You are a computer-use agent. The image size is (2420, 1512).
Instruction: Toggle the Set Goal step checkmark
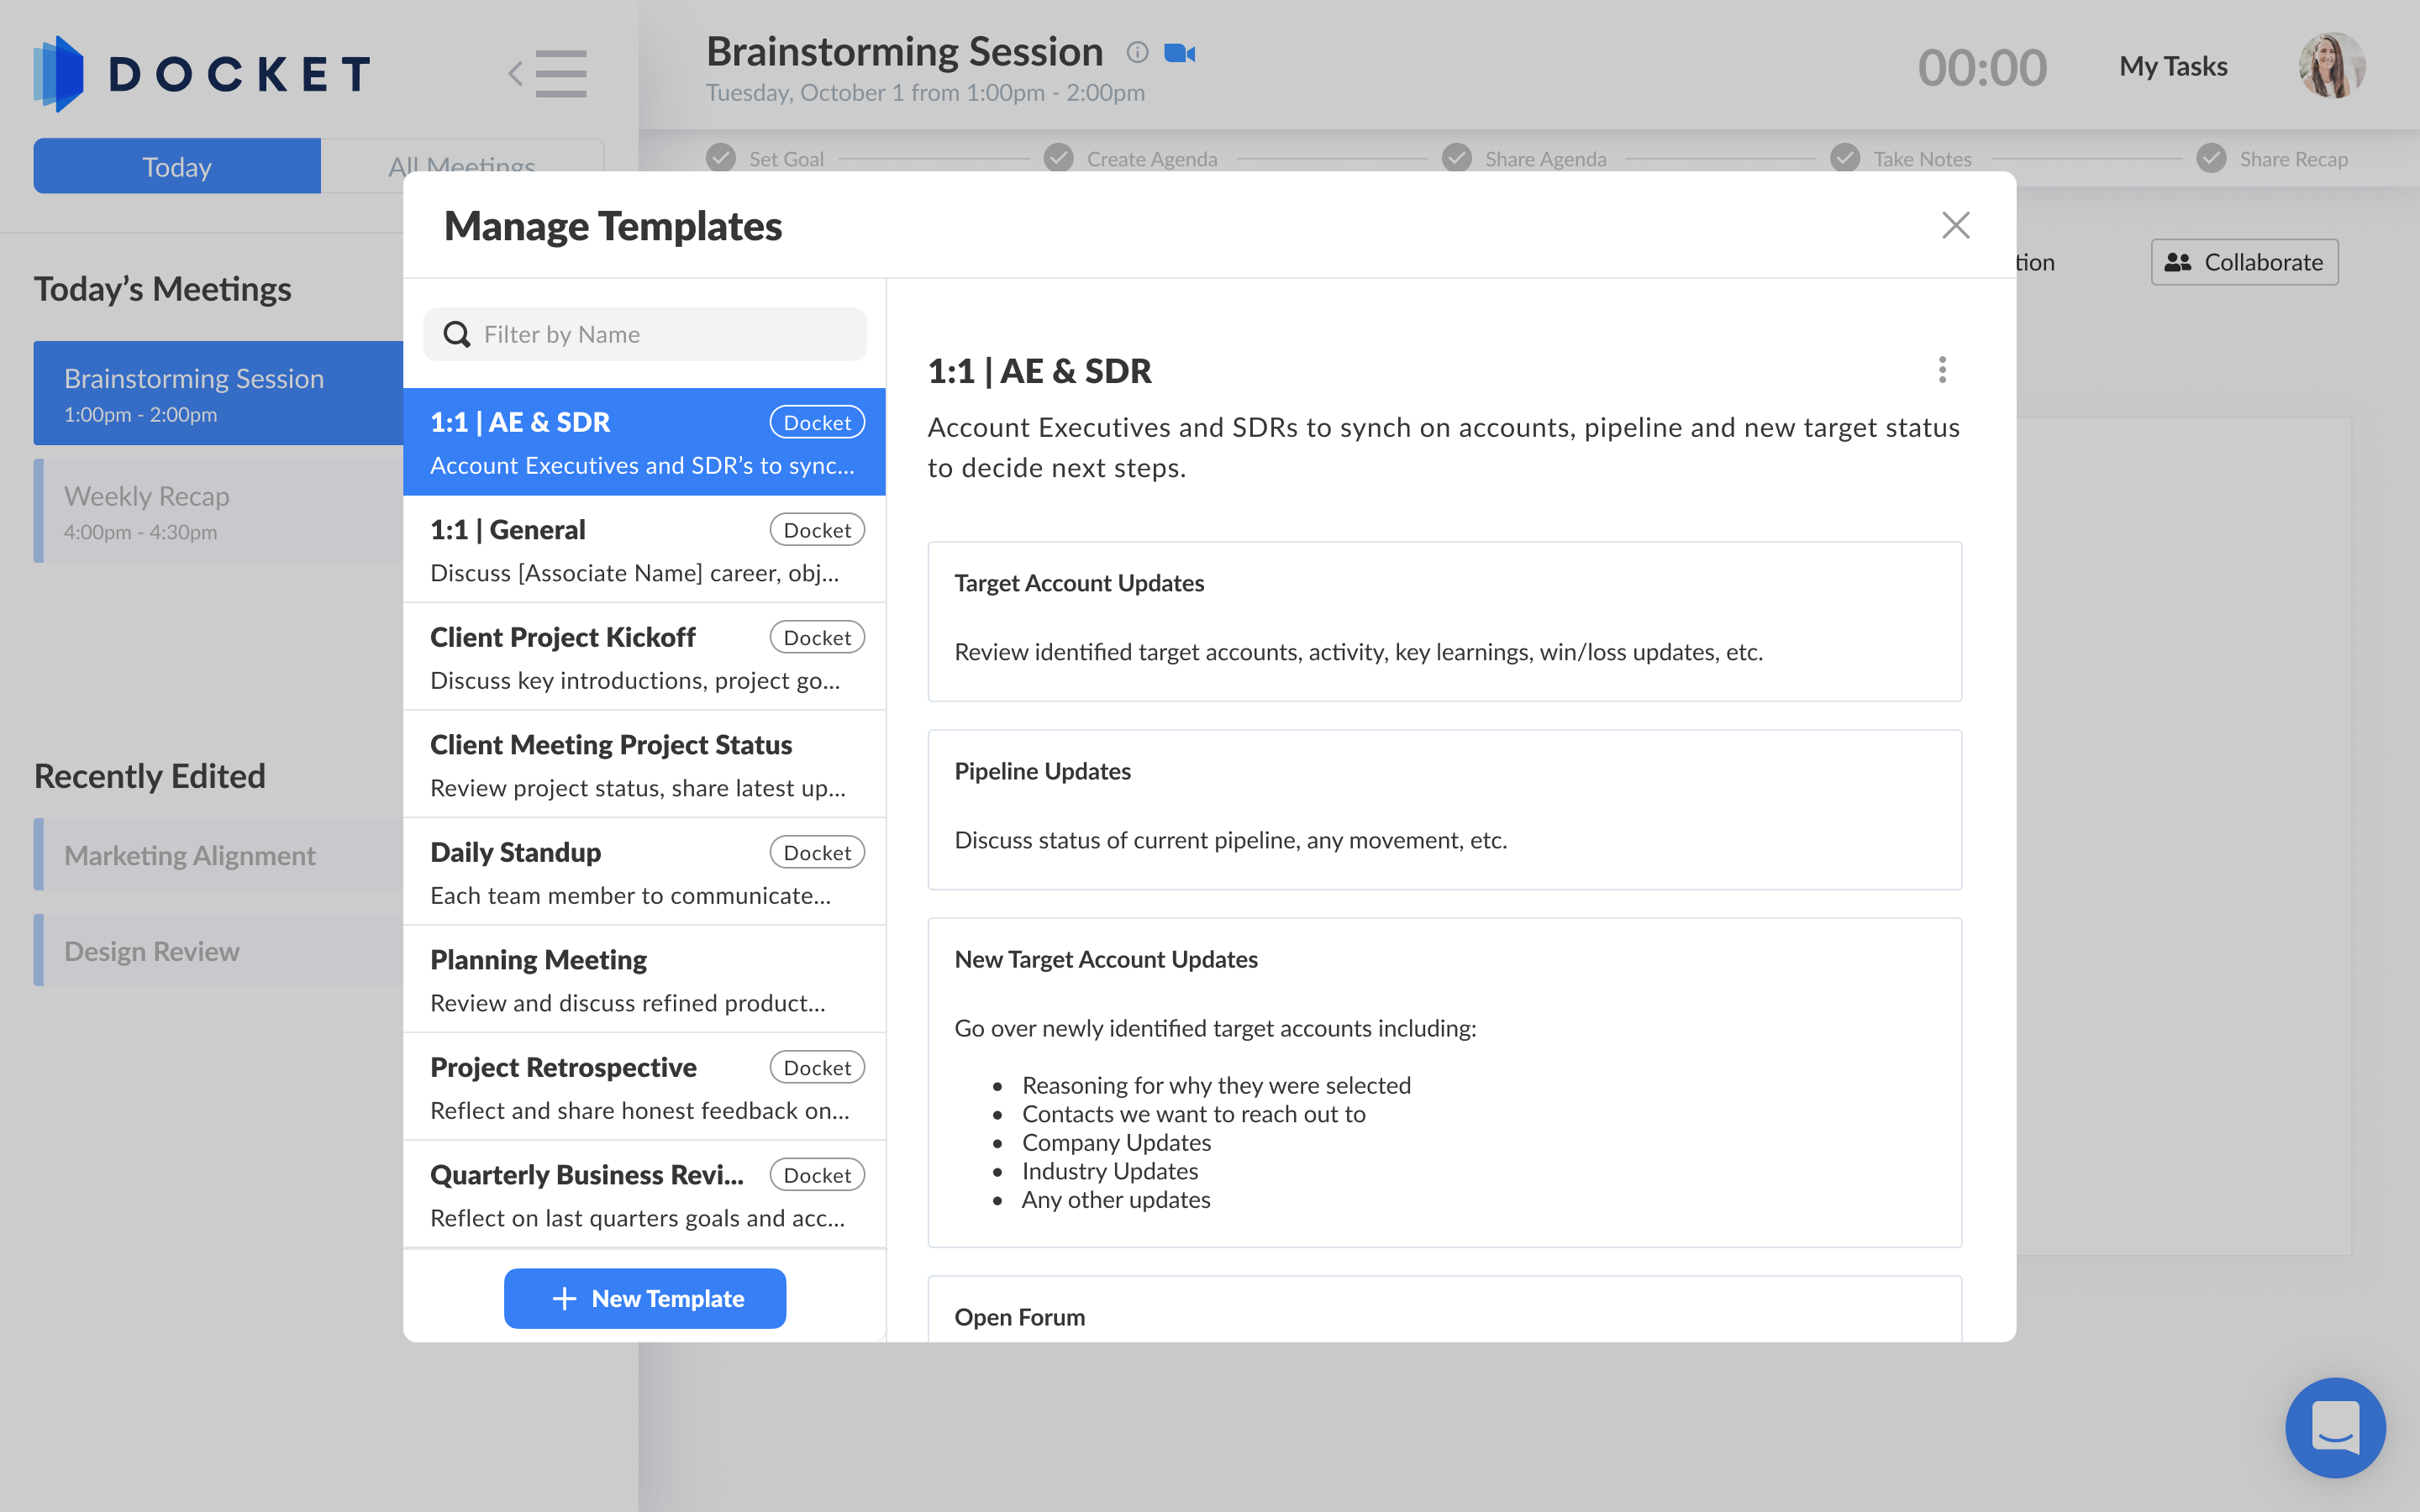(x=720, y=158)
